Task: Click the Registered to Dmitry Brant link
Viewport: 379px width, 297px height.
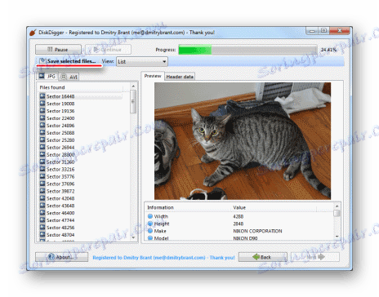Action: (163, 258)
